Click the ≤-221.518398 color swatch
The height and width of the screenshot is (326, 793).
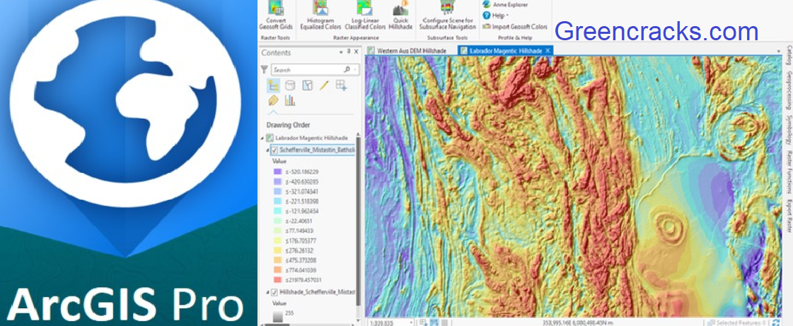(x=276, y=201)
